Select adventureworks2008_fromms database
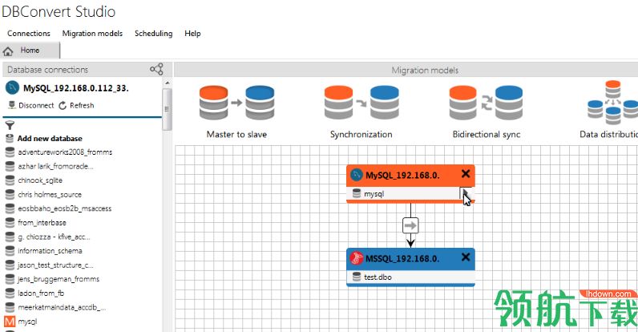638x332 pixels. (65, 152)
